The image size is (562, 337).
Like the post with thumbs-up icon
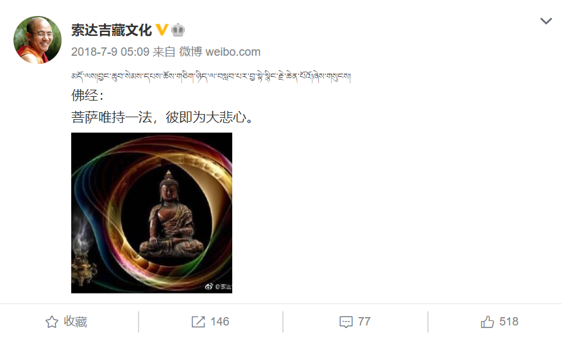coord(488,322)
